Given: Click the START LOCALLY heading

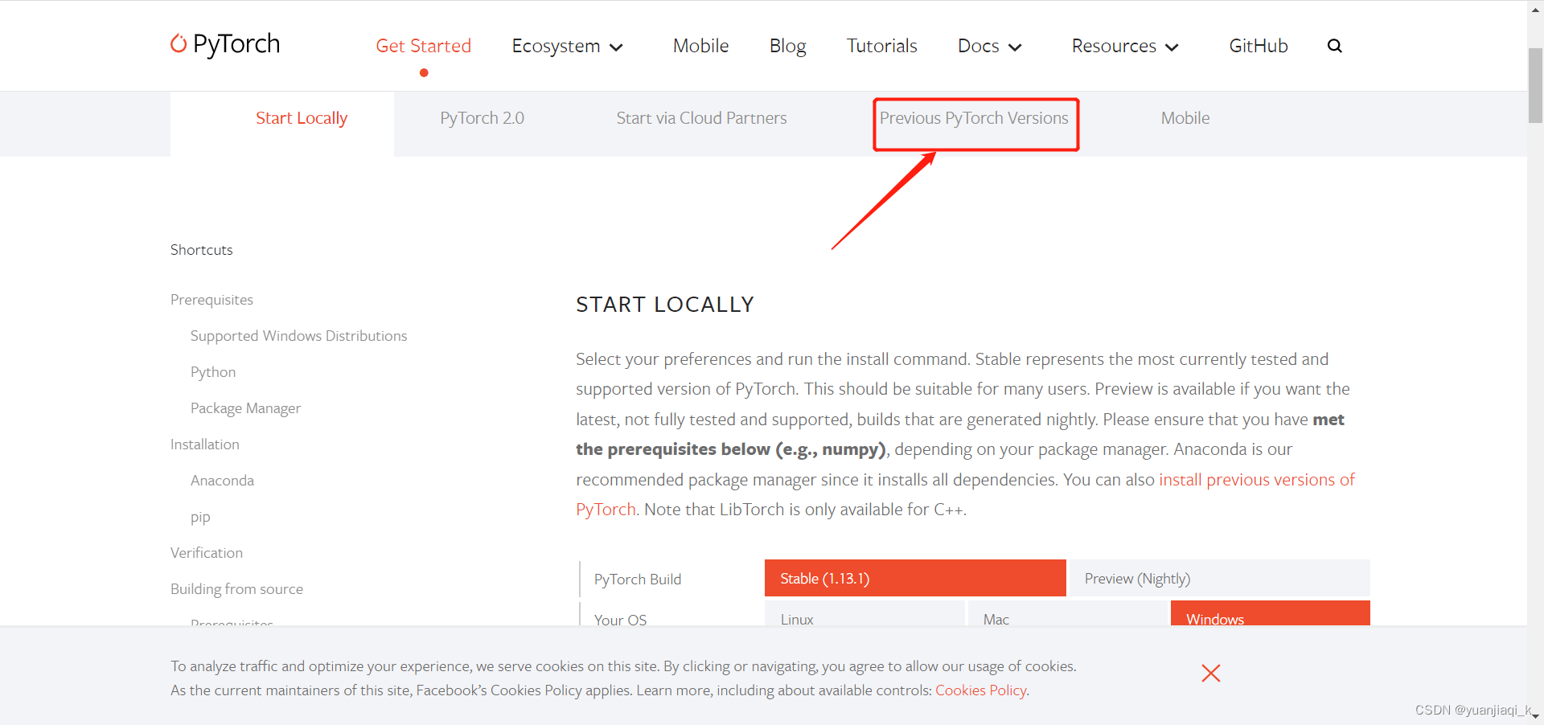Looking at the screenshot, I should (x=665, y=305).
